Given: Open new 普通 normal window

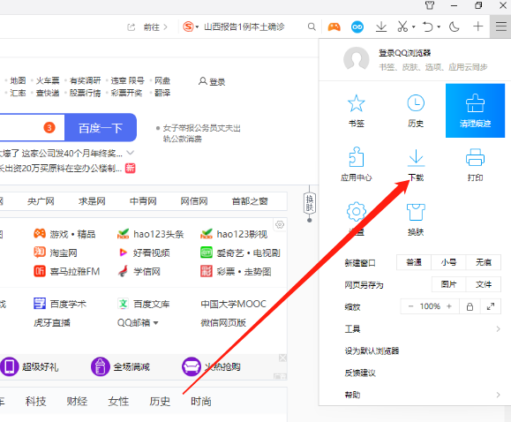Looking at the screenshot, I should tap(414, 262).
